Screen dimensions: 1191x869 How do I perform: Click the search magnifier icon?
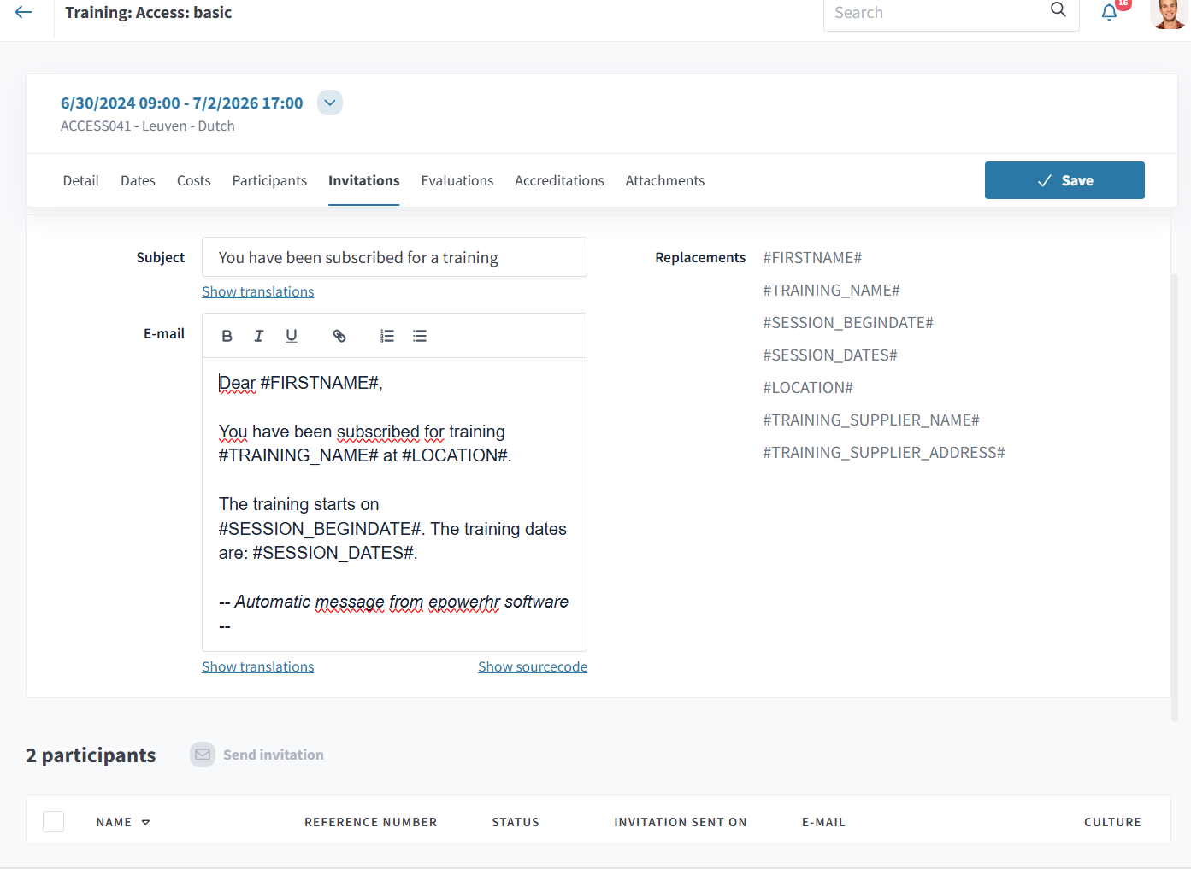[x=1058, y=9]
